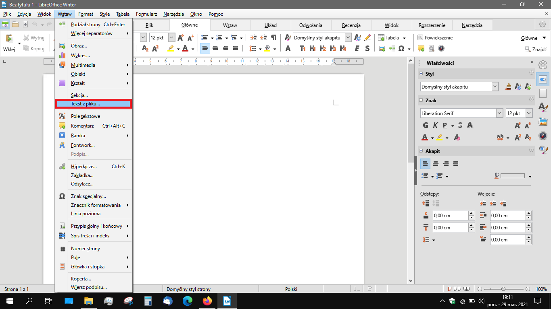Select Hiperłącze... in the open menu
The image size is (551, 309).
coord(94,166)
